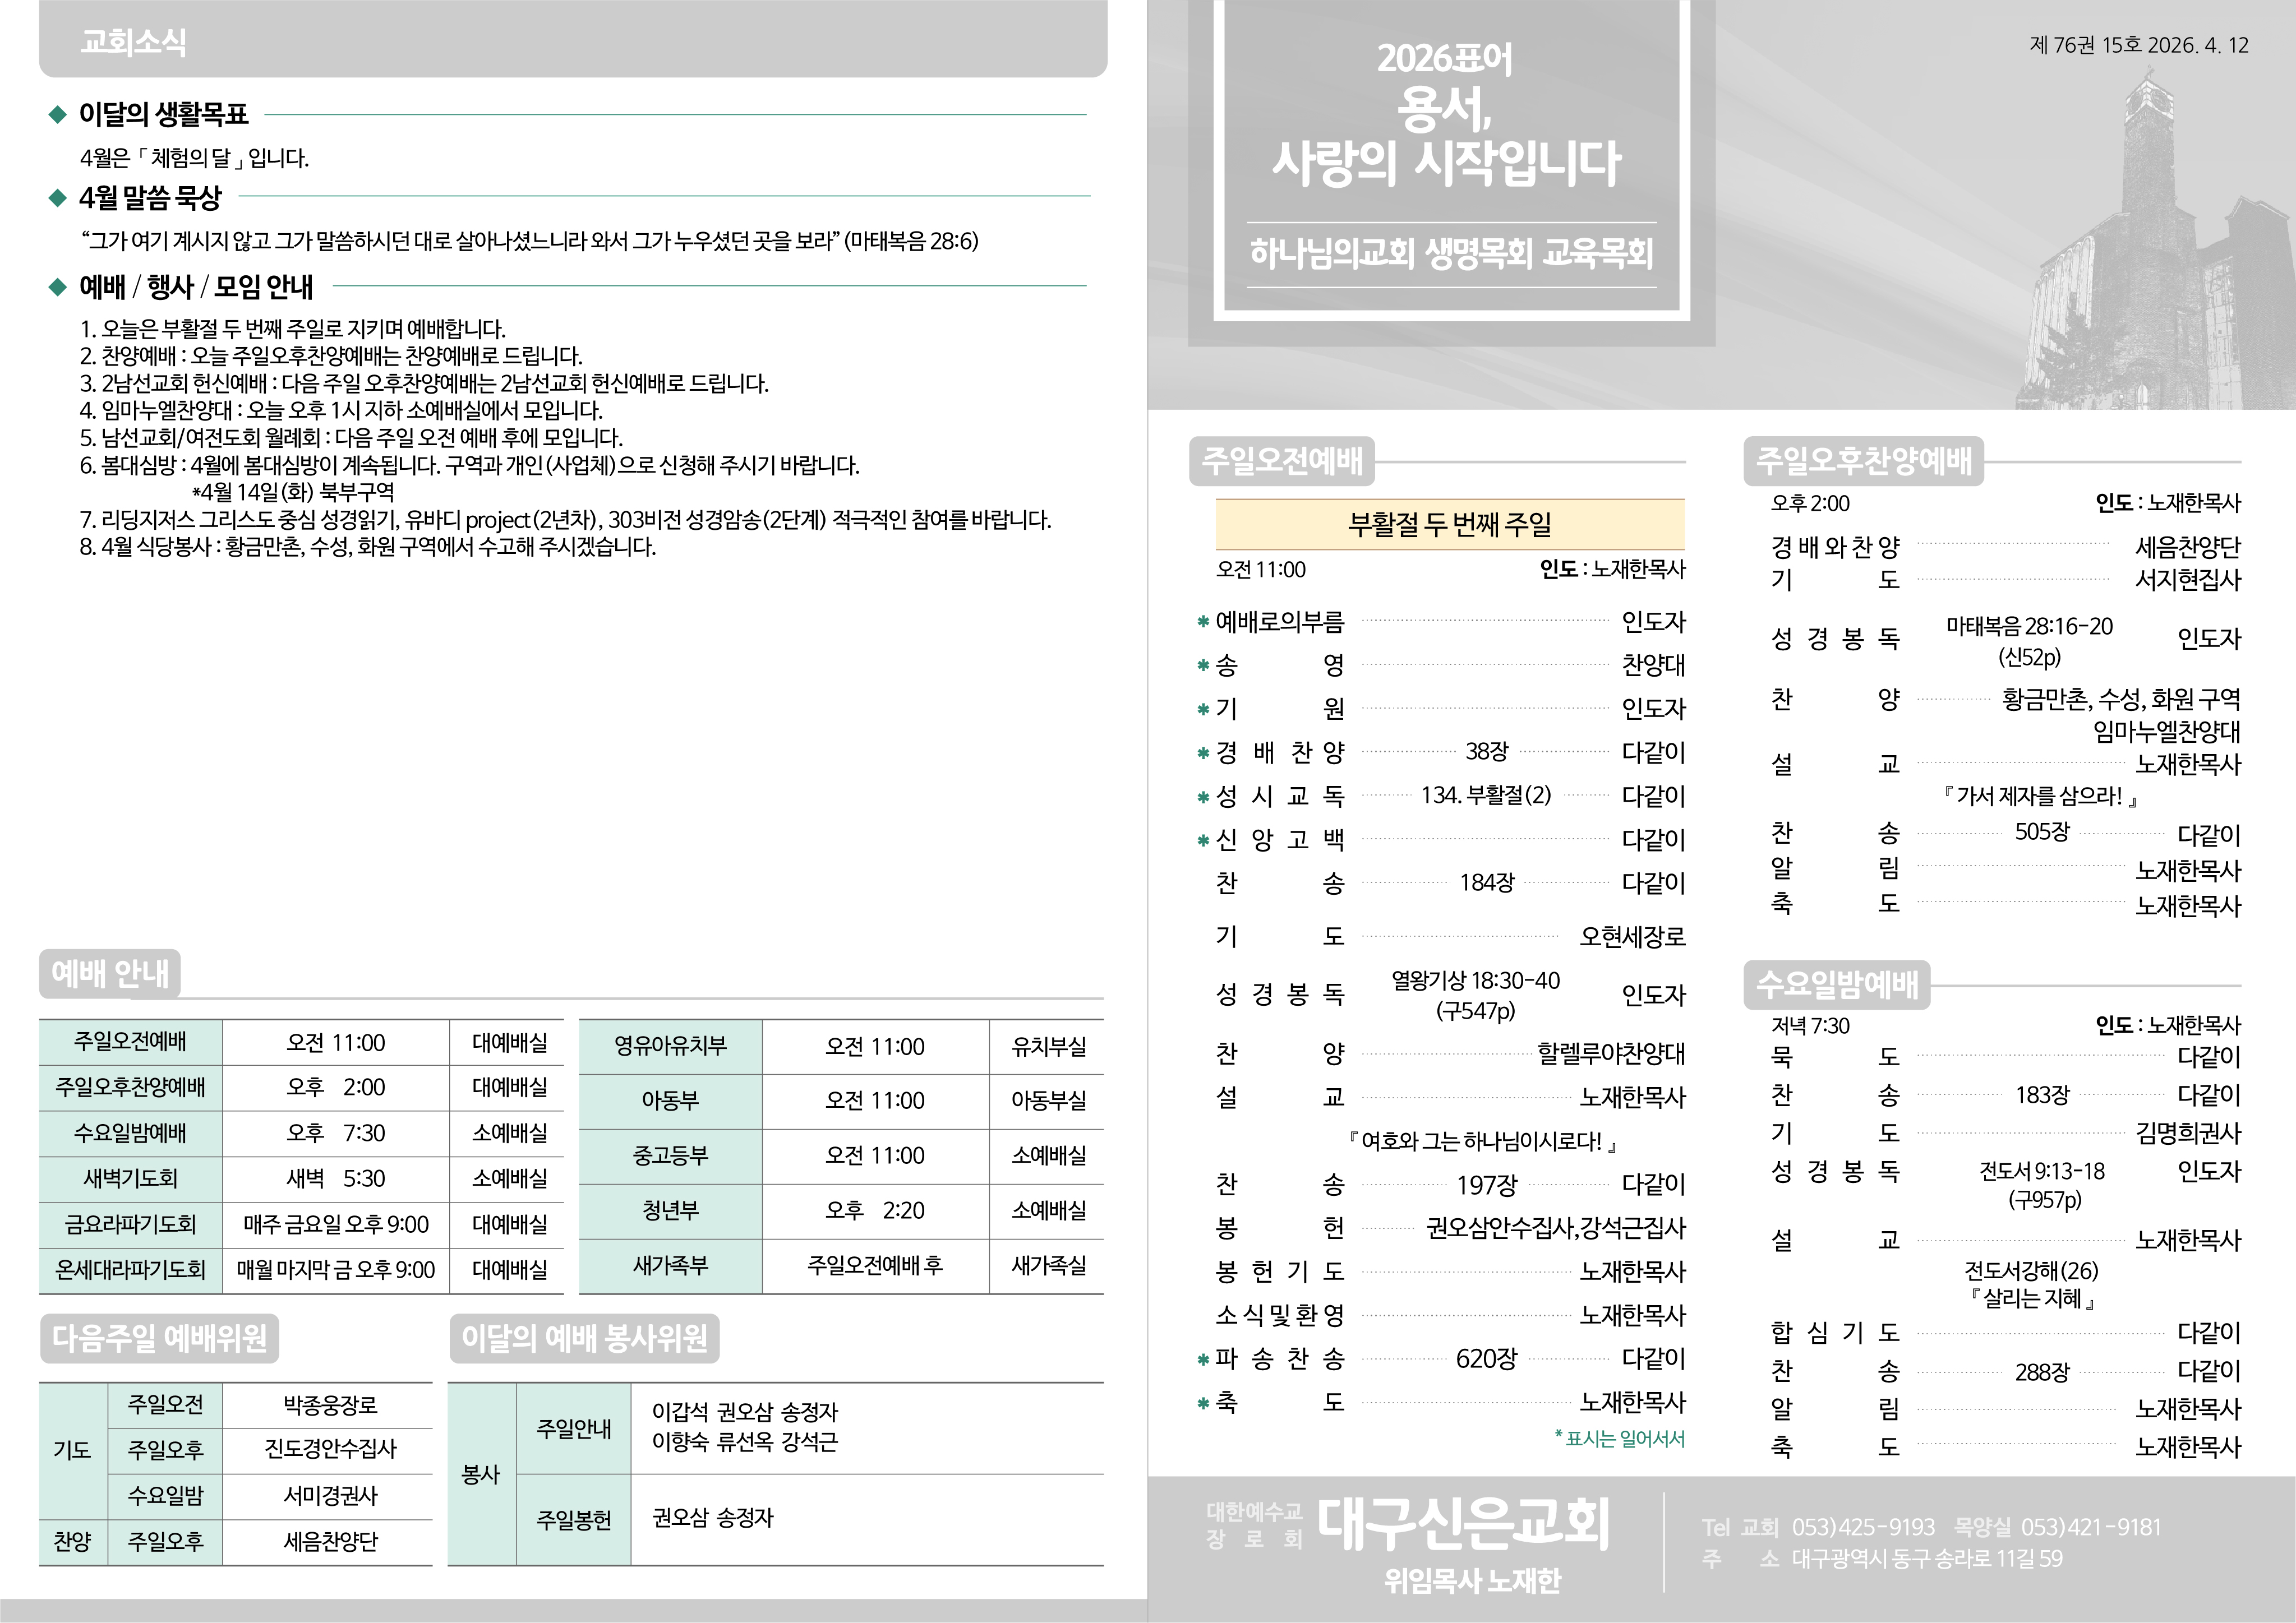
Task: Click the yellow 부활절 두 번째 주일 banner
Action: click(1449, 524)
